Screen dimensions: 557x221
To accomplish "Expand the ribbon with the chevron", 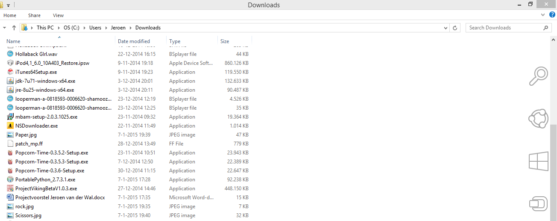I will coord(543,15).
